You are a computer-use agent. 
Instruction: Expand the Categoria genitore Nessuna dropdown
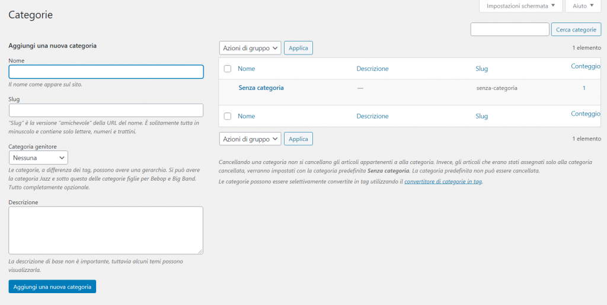pos(39,158)
